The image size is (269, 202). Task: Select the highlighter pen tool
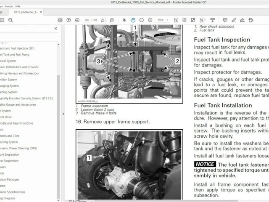234,20
